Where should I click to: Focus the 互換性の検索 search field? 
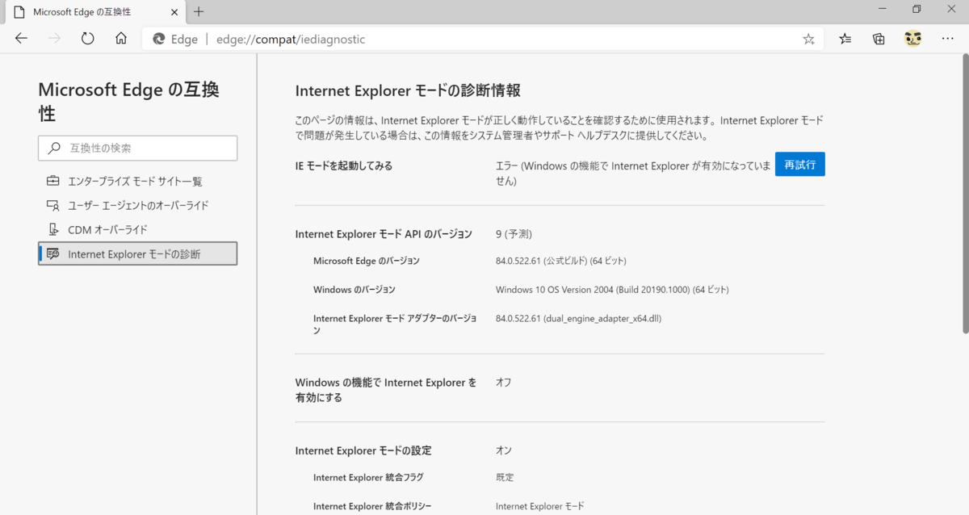click(137, 149)
